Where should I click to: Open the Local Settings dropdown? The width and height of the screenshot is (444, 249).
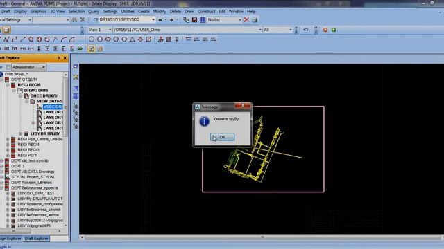29,20
